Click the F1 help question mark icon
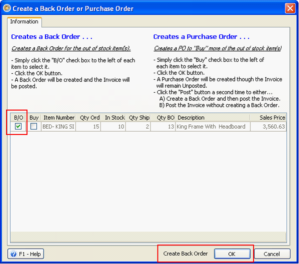 [x=13, y=254]
